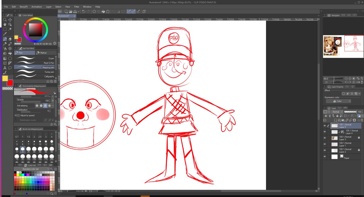Hide Layer 2 using its eye icon
The height and width of the screenshot is (197, 364).
click(325, 150)
